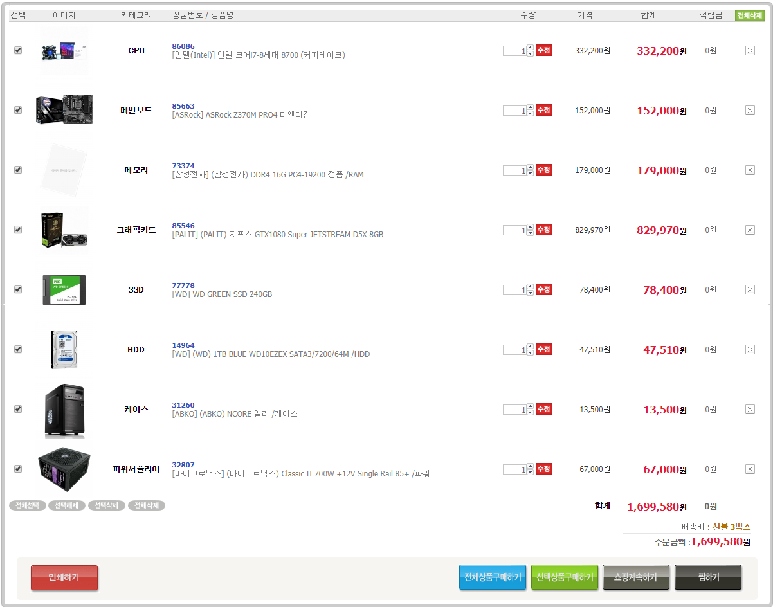Click the WD Green SSD thumbnail
This screenshot has width=773, height=607.
[64, 290]
